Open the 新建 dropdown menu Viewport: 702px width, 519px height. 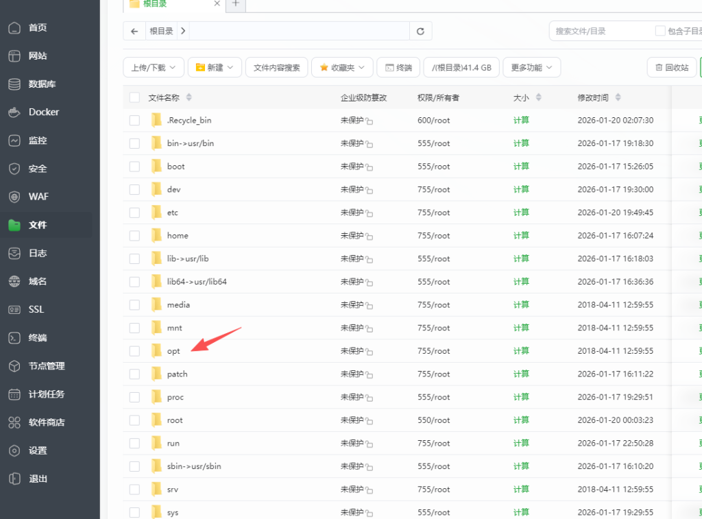(x=215, y=67)
